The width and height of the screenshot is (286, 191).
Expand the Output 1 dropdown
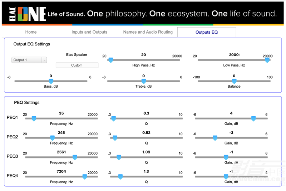click(x=29, y=60)
